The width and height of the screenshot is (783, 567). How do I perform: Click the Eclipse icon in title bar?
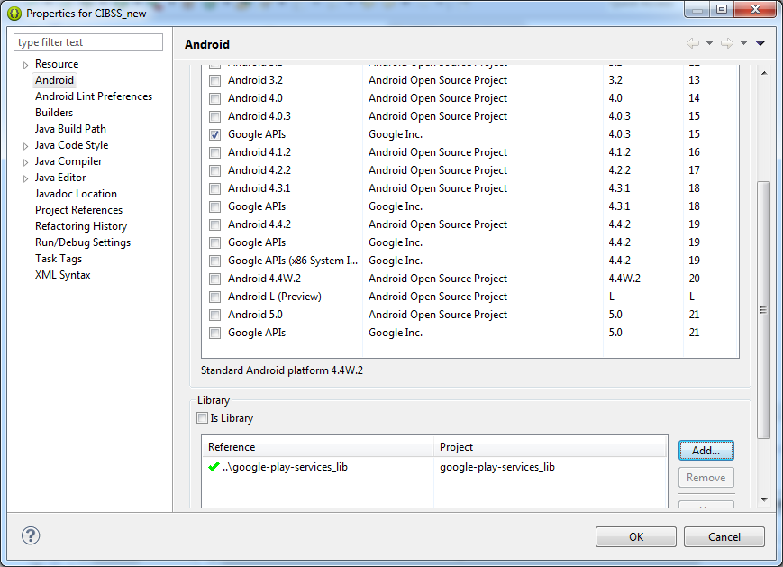14,14
